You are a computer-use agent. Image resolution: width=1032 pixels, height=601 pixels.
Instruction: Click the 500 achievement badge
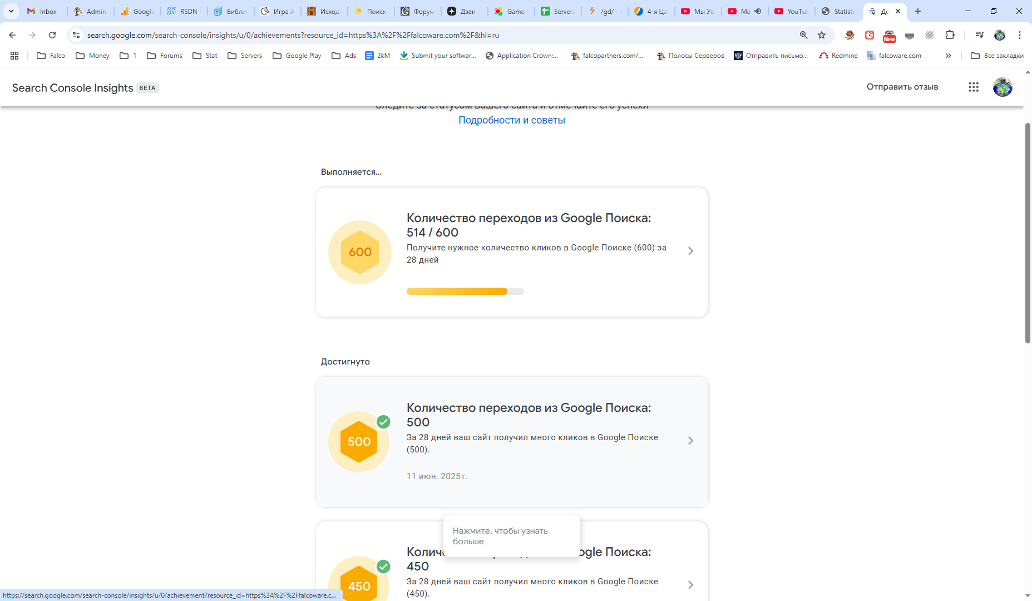coord(359,442)
